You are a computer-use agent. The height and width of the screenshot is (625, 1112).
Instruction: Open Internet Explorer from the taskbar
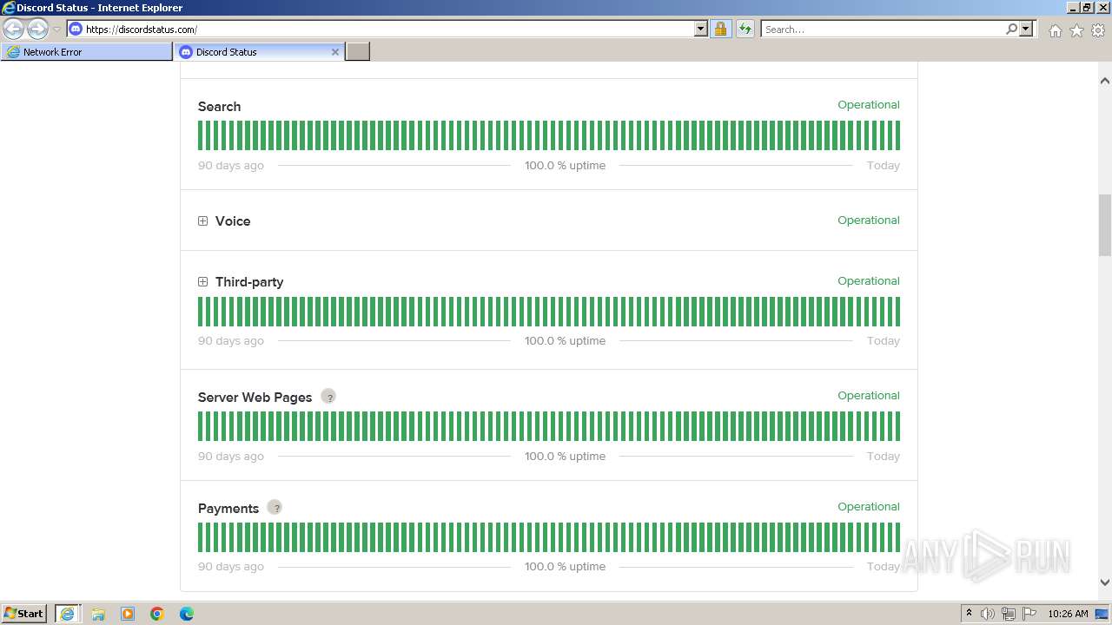(x=67, y=614)
